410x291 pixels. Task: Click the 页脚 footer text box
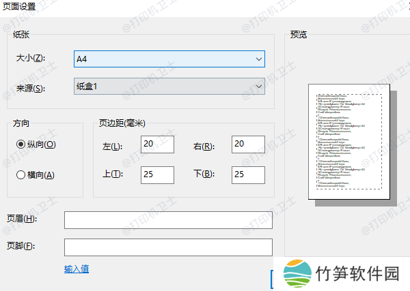pos(168,247)
